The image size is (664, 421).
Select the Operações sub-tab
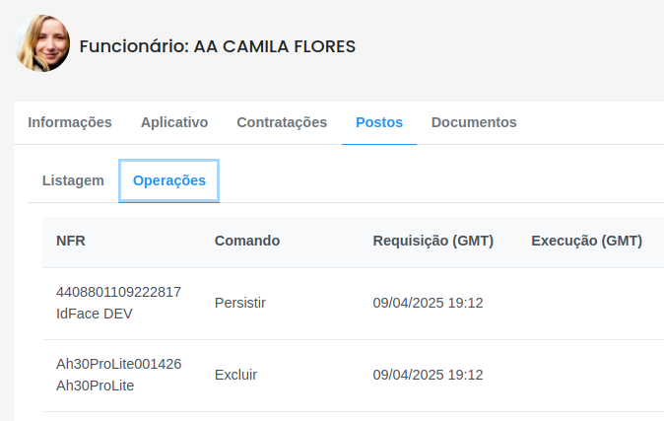[x=169, y=180]
